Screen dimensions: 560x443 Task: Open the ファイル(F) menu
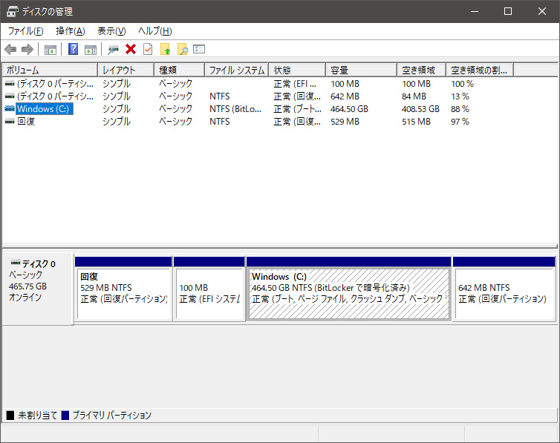tap(26, 31)
